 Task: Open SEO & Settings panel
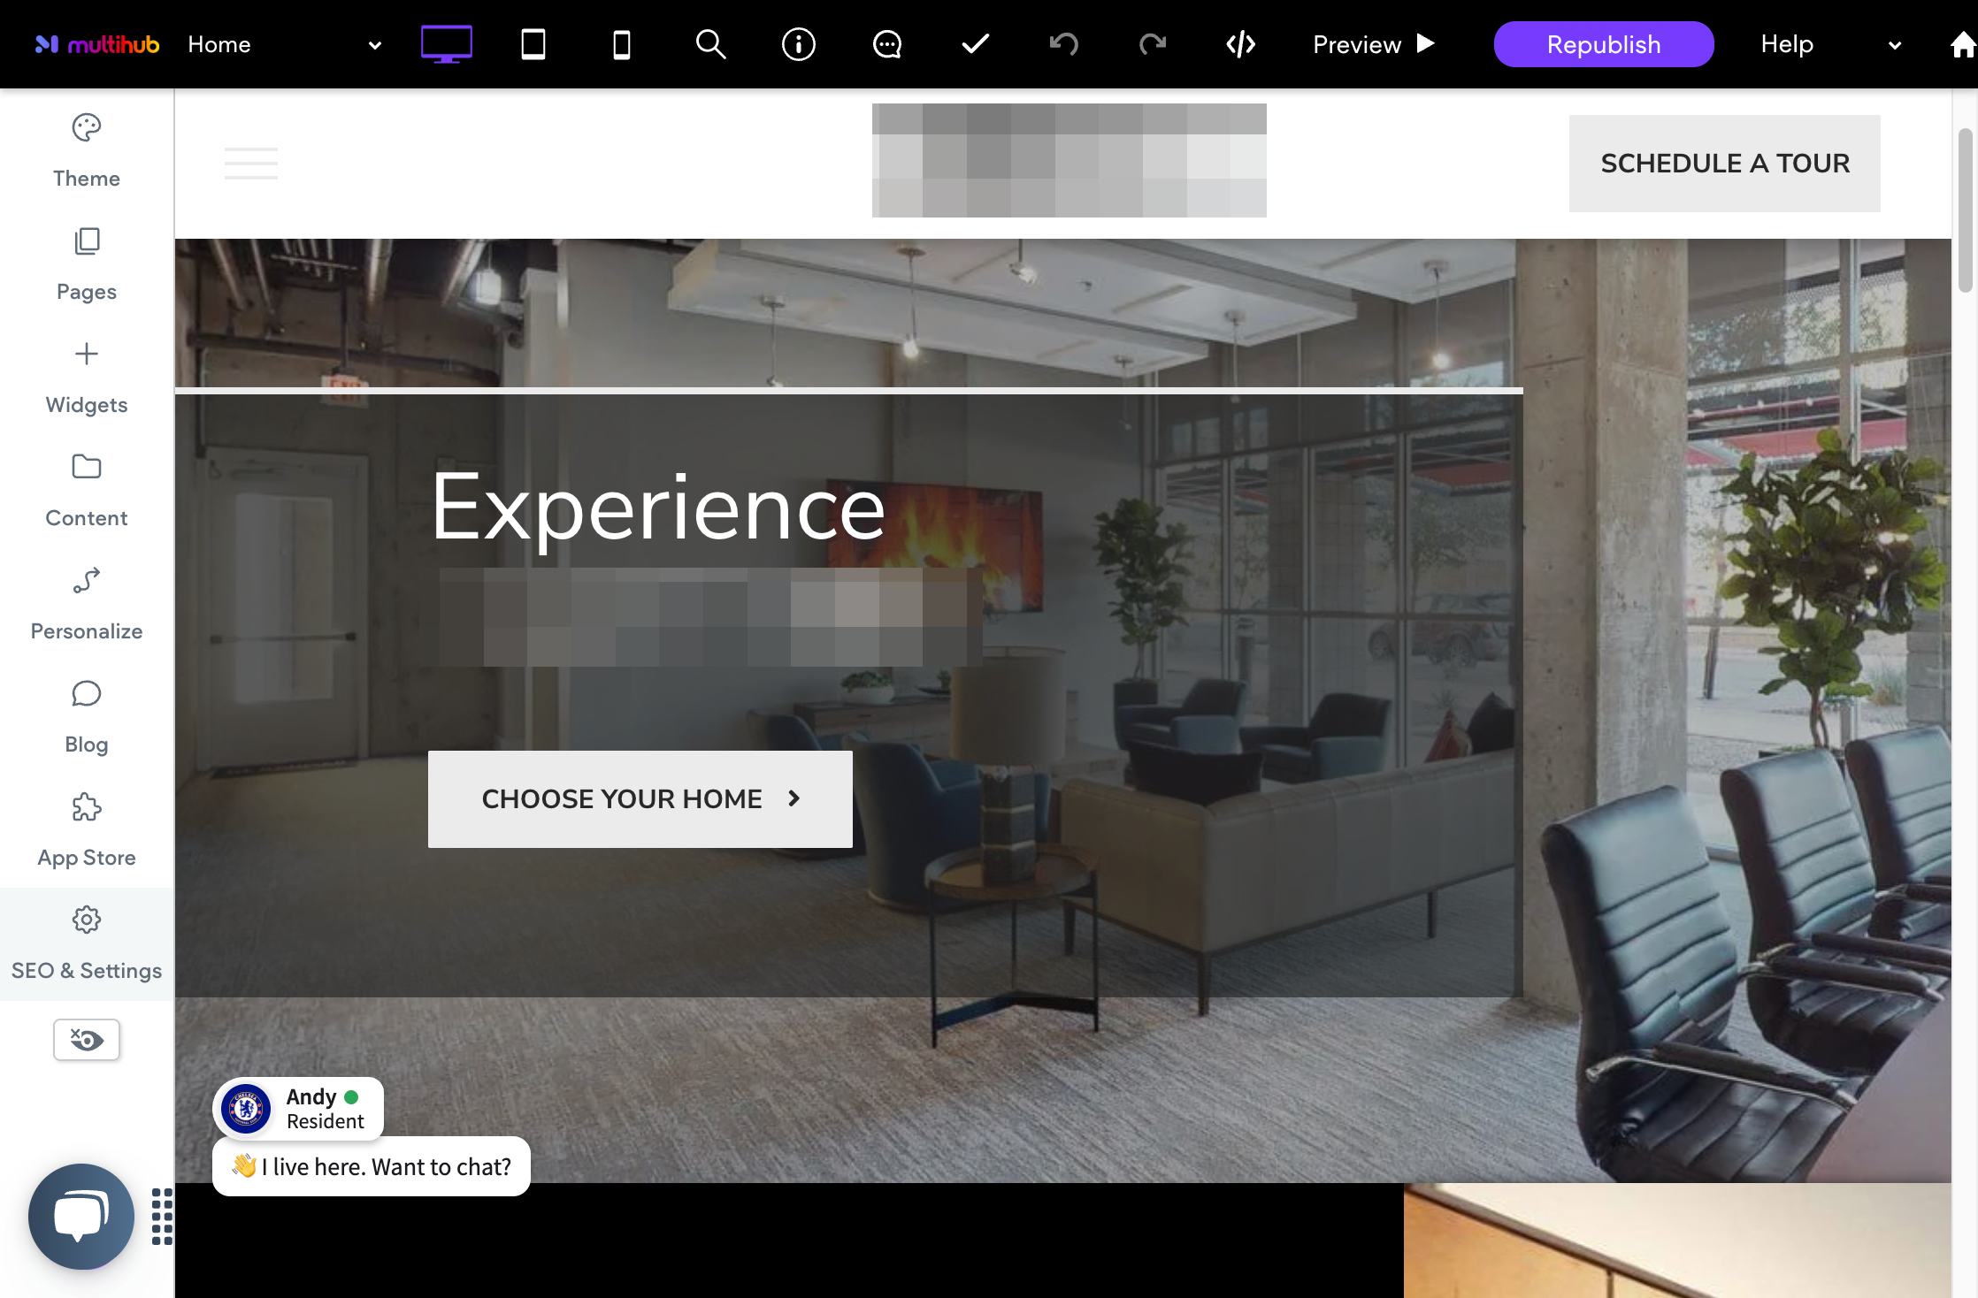[x=87, y=944]
